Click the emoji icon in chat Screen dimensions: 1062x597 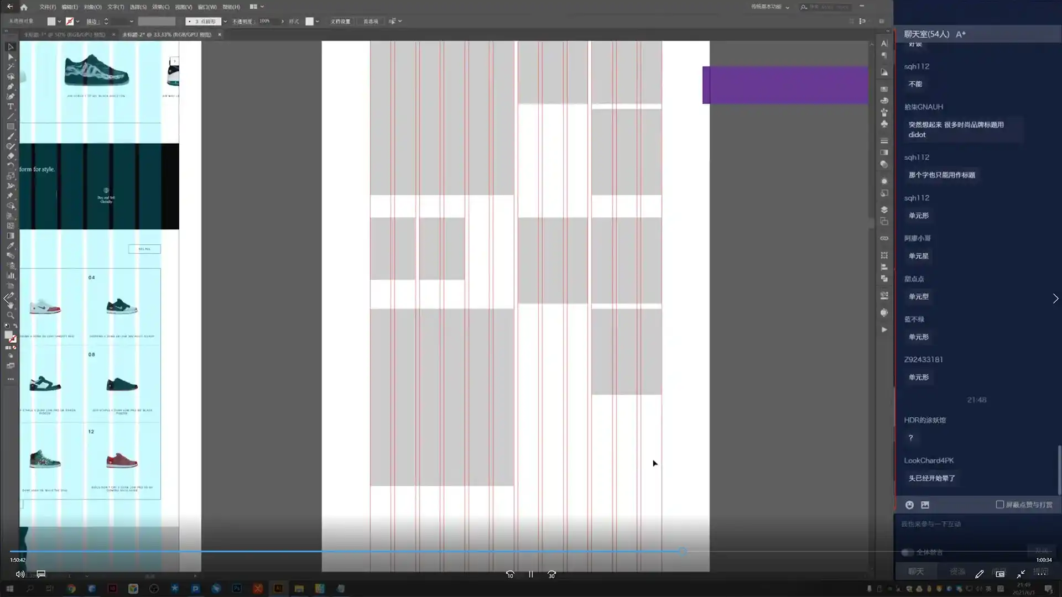pos(909,505)
